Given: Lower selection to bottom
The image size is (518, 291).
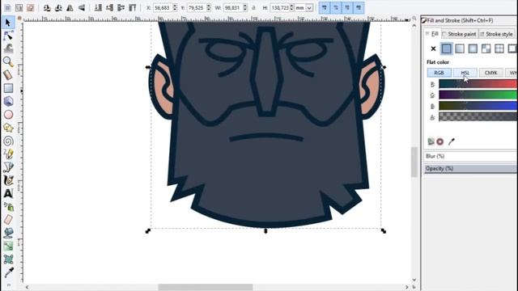Looking at the screenshot, I should [x=98, y=7].
